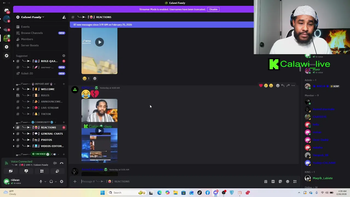Viewport: 350px width, 197px height.
Task: Open more message options ellipsis
Action: [x=293, y=86]
